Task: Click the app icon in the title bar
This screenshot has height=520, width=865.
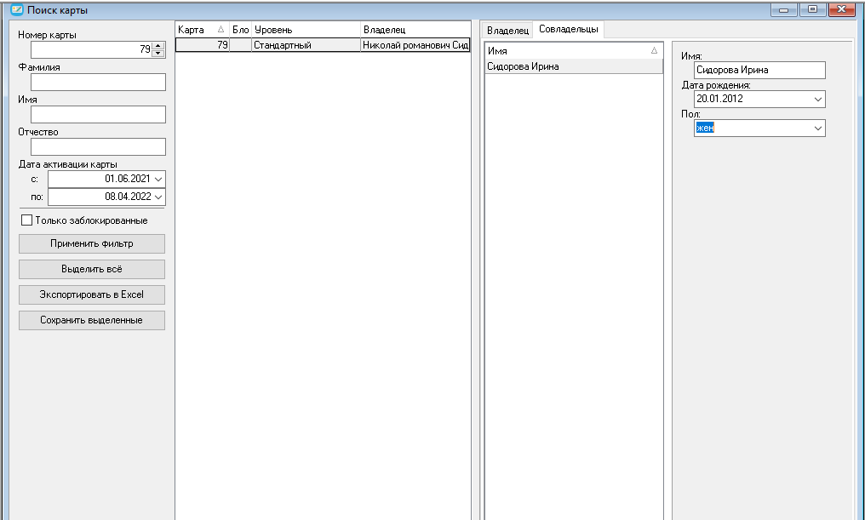Action: coord(17,9)
